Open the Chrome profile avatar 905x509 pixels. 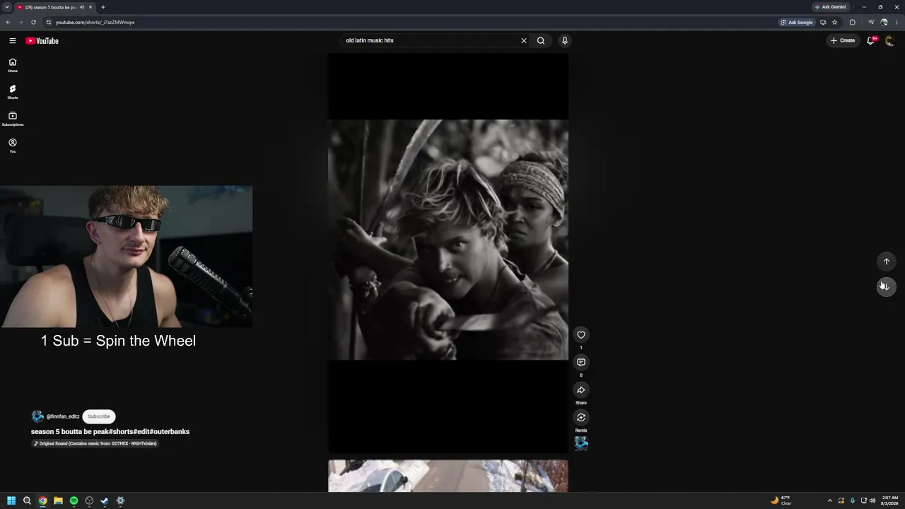[x=884, y=22]
